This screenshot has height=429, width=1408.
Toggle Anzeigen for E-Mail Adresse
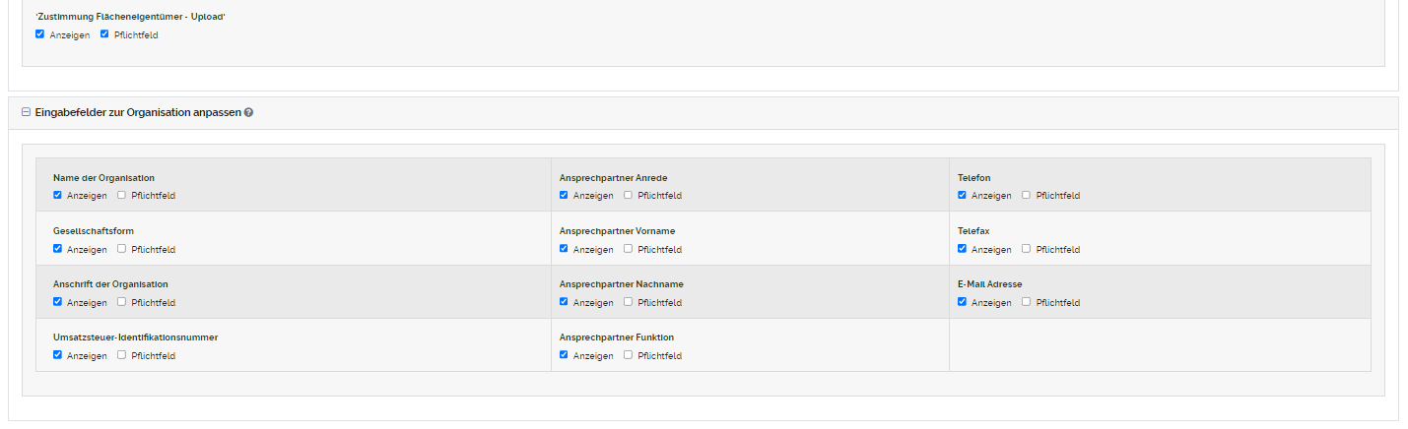[963, 301]
